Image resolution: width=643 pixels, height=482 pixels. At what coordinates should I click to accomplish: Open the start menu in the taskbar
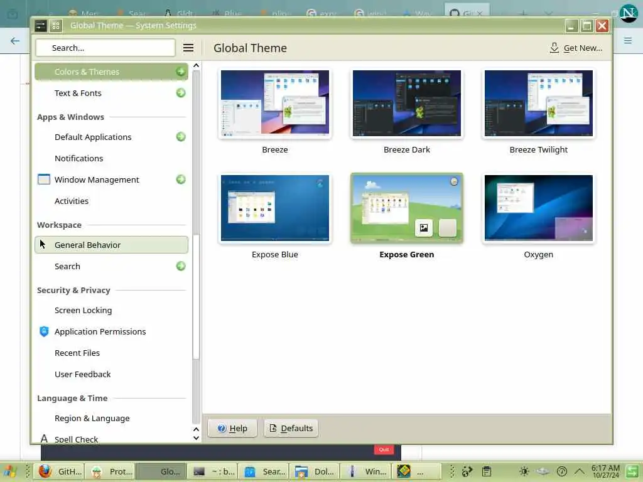click(x=10, y=471)
